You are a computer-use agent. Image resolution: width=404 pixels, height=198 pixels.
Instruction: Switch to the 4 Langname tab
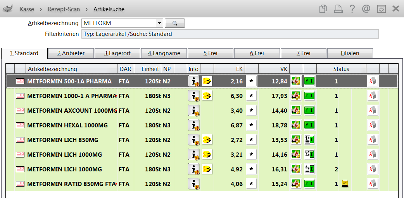[164, 53]
